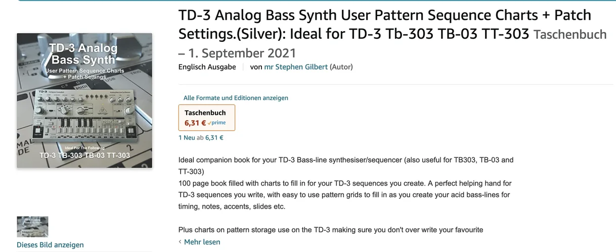Select the small cover thumbnail below
This screenshot has height=252, width=616.
pos(32,227)
